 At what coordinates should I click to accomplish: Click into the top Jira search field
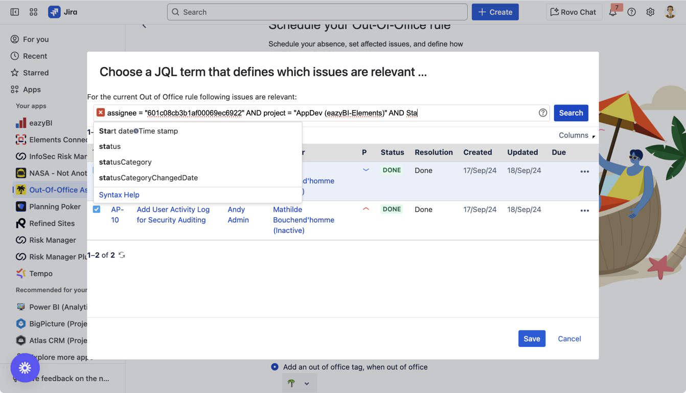coord(317,12)
